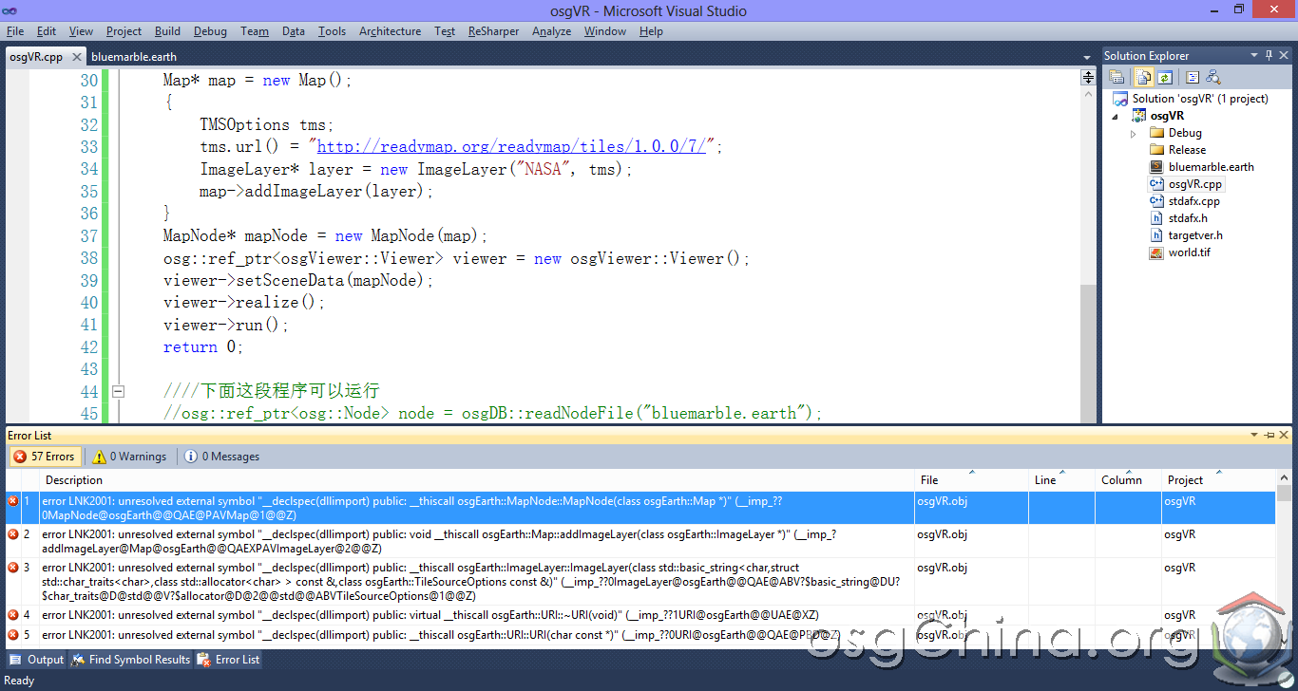Open the Build menu
Image resolution: width=1298 pixels, height=691 pixels.
tap(167, 31)
